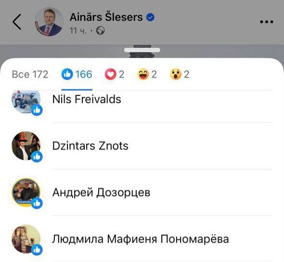Filter by heart Love reactions tab
Image resolution: width=284 pixels, height=262 pixels.
coord(115,75)
